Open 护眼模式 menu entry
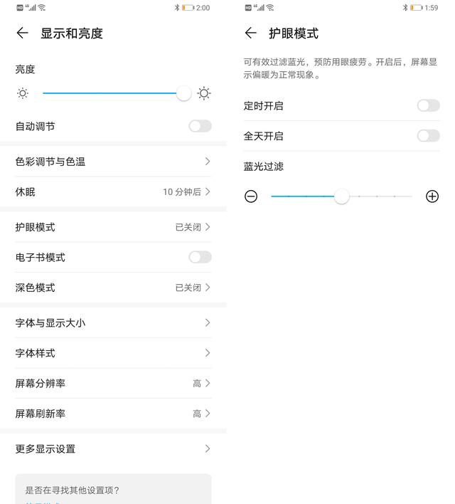This screenshot has height=504, width=455. (113, 227)
